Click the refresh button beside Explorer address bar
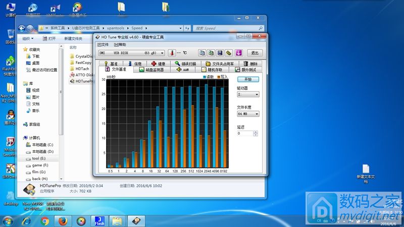Viewport: 404px width, 227px height. point(187,28)
